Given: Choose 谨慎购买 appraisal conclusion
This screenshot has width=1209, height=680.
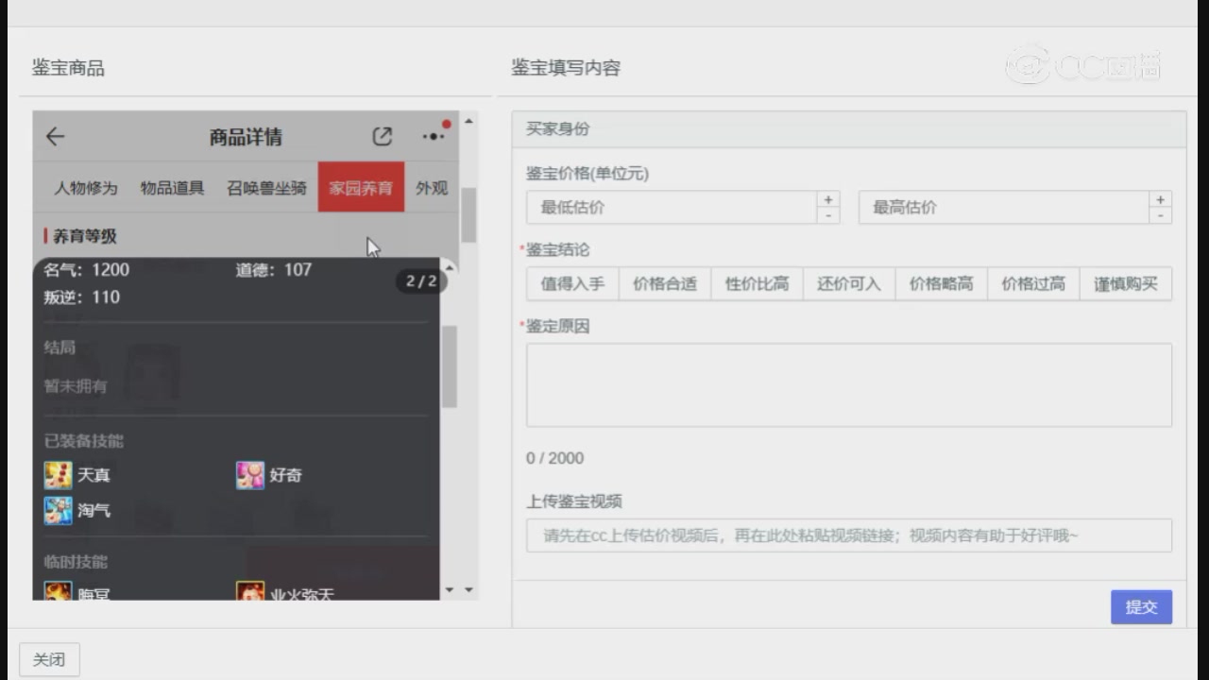Looking at the screenshot, I should (x=1126, y=283).
